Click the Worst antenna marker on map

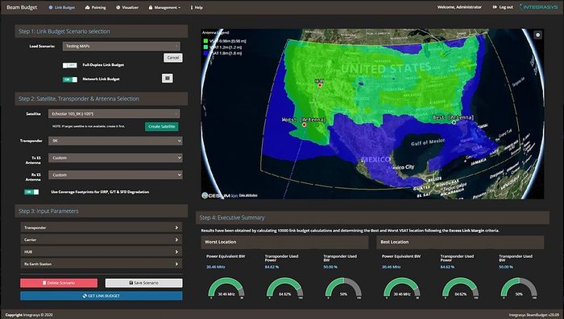305,125
